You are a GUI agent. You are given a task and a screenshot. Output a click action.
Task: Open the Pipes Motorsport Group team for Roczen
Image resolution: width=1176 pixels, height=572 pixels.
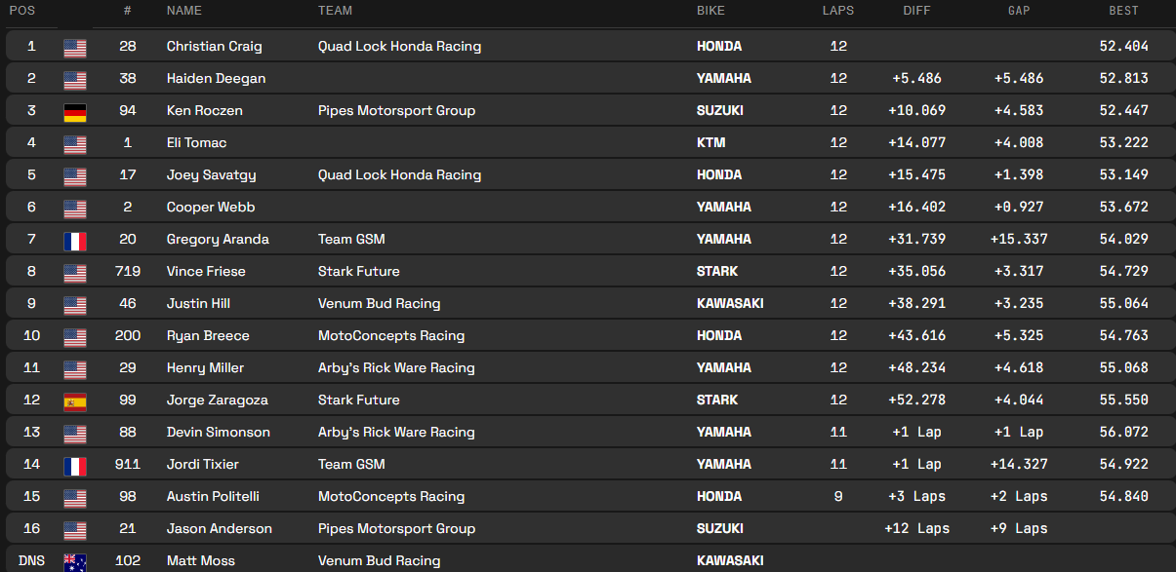coord(396,110)
